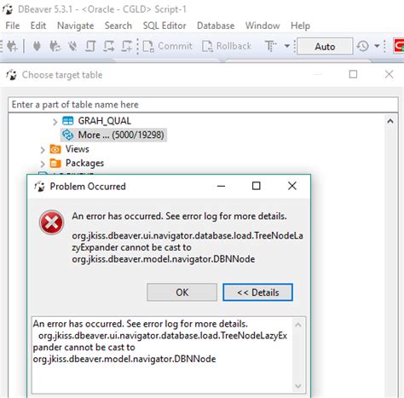Click More ... (5000/19298) row
The image size is (404, 398).
(113, 135)
